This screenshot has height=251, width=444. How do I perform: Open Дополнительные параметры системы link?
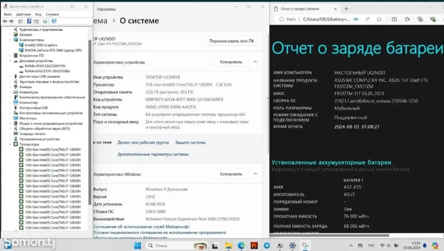(153, 154)
